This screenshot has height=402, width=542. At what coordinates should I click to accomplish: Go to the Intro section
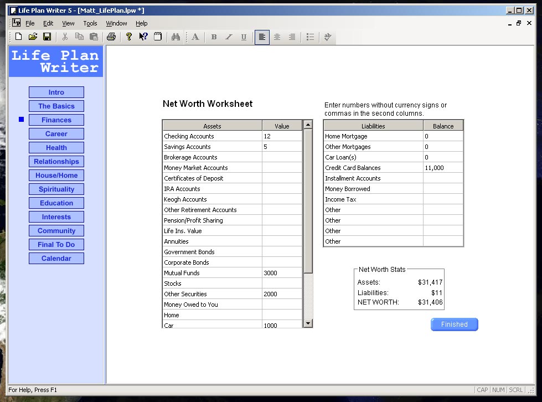click(x=56, y=92)
